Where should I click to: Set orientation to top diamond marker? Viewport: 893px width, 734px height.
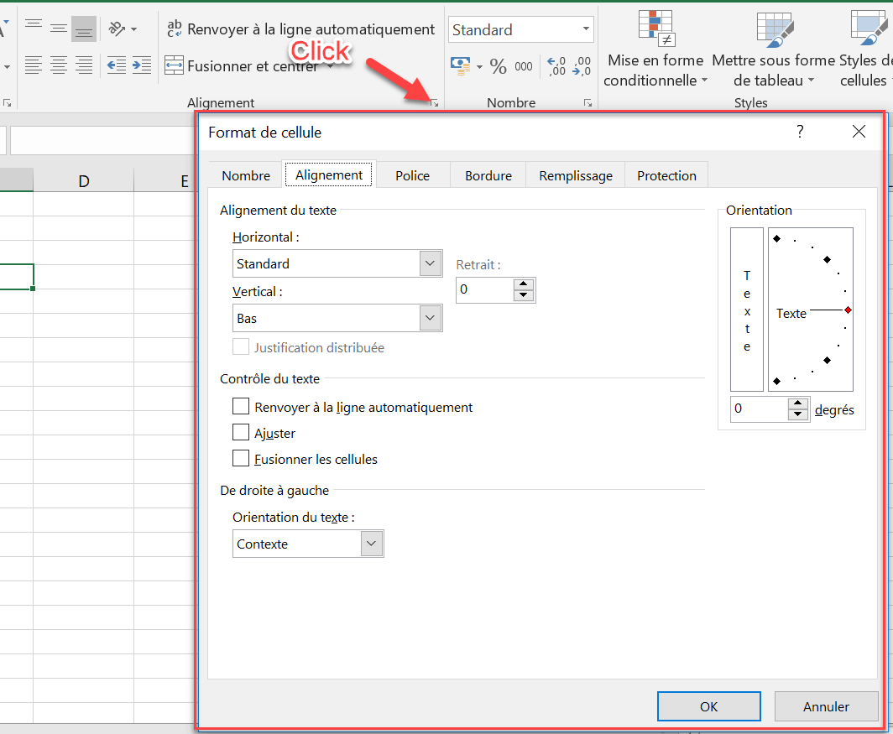click(777, 238)
